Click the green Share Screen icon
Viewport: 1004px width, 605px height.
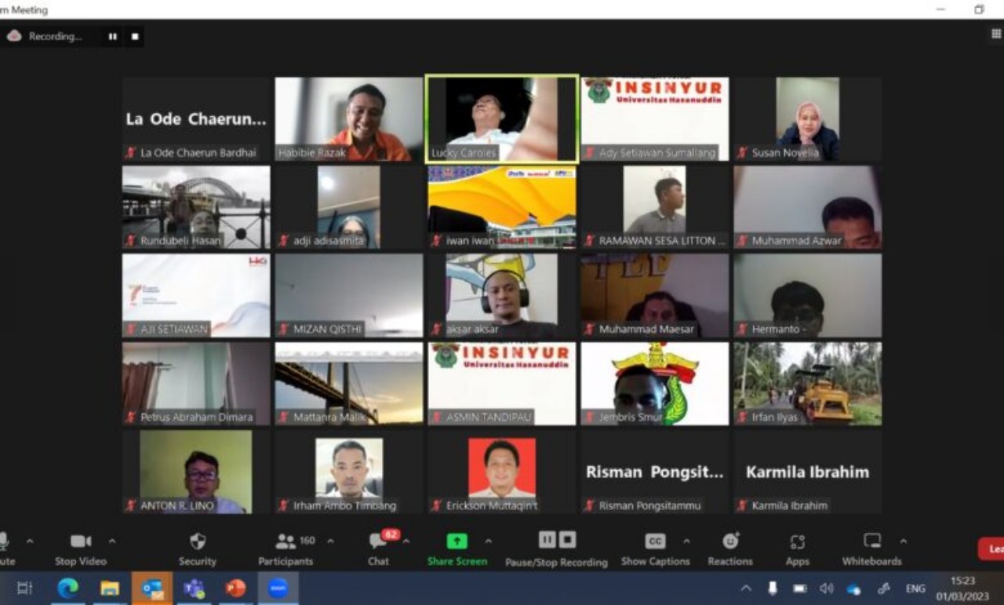[457, 541]
